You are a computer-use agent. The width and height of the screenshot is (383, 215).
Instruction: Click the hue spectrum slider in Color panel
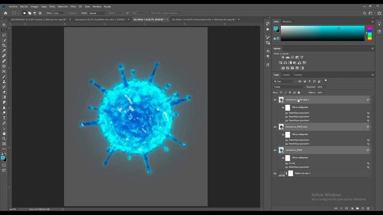coord(370,33)
